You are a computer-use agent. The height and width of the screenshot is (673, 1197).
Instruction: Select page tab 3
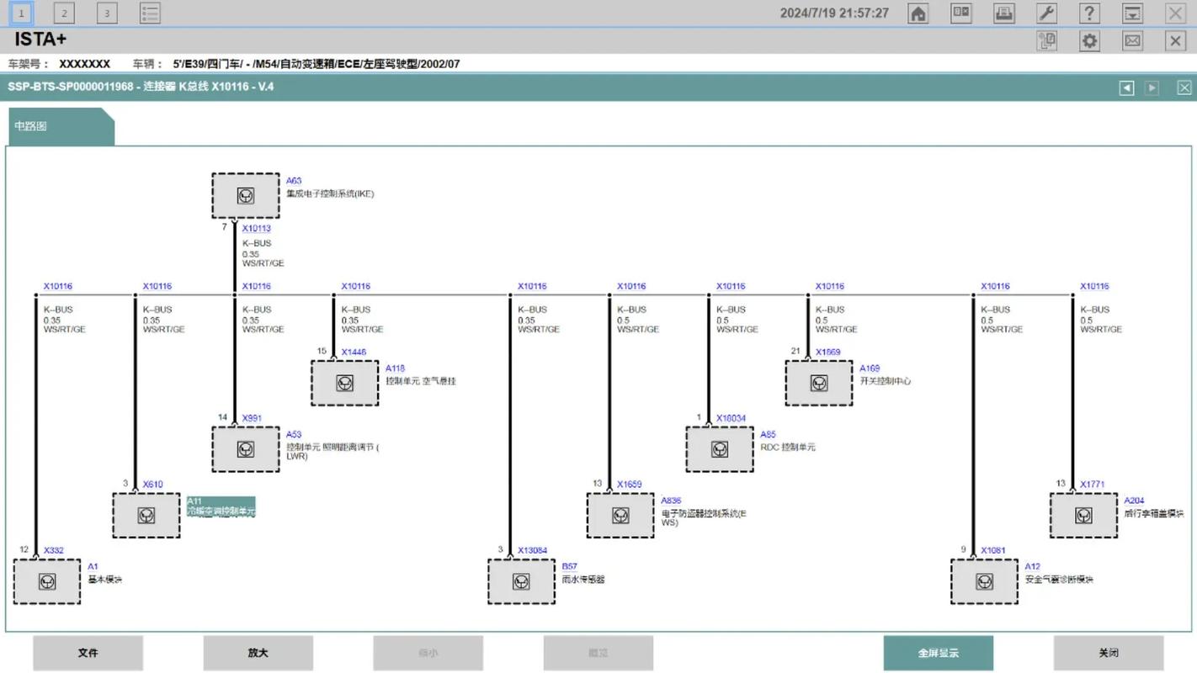107,13
